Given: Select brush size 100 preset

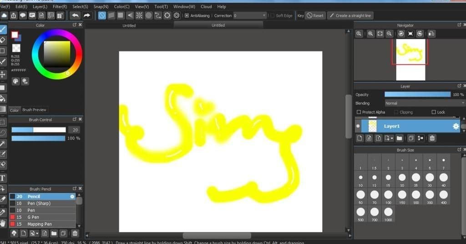Looking at the screenshot, I should coord(388,197).
